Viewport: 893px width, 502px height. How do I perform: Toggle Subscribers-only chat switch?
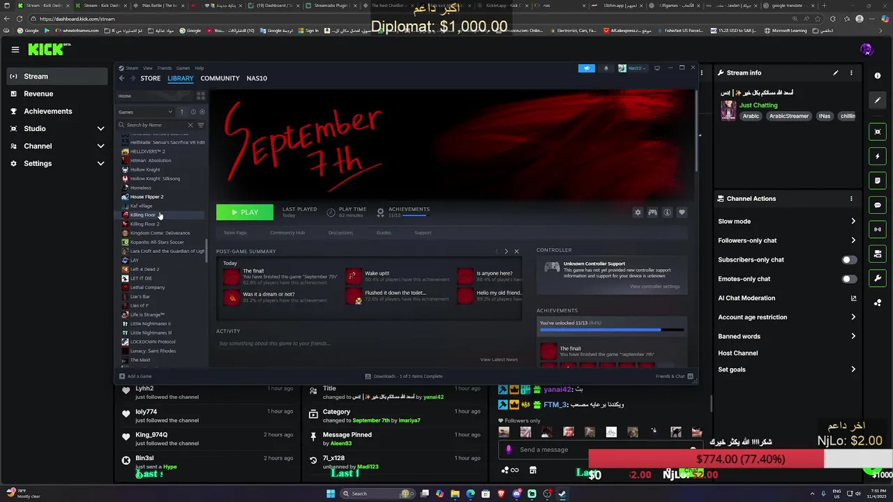pyautogui.click(x=848, y=259)
